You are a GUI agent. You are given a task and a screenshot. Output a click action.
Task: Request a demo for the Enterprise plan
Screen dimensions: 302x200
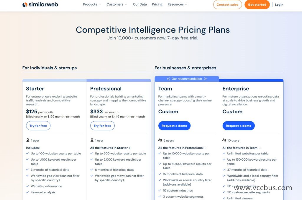tap(239, 126)
